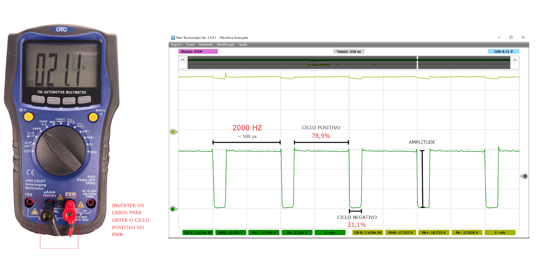Click the right yellow RS232 button on multimeter
The image size is (539, 259).
[93, 117]
